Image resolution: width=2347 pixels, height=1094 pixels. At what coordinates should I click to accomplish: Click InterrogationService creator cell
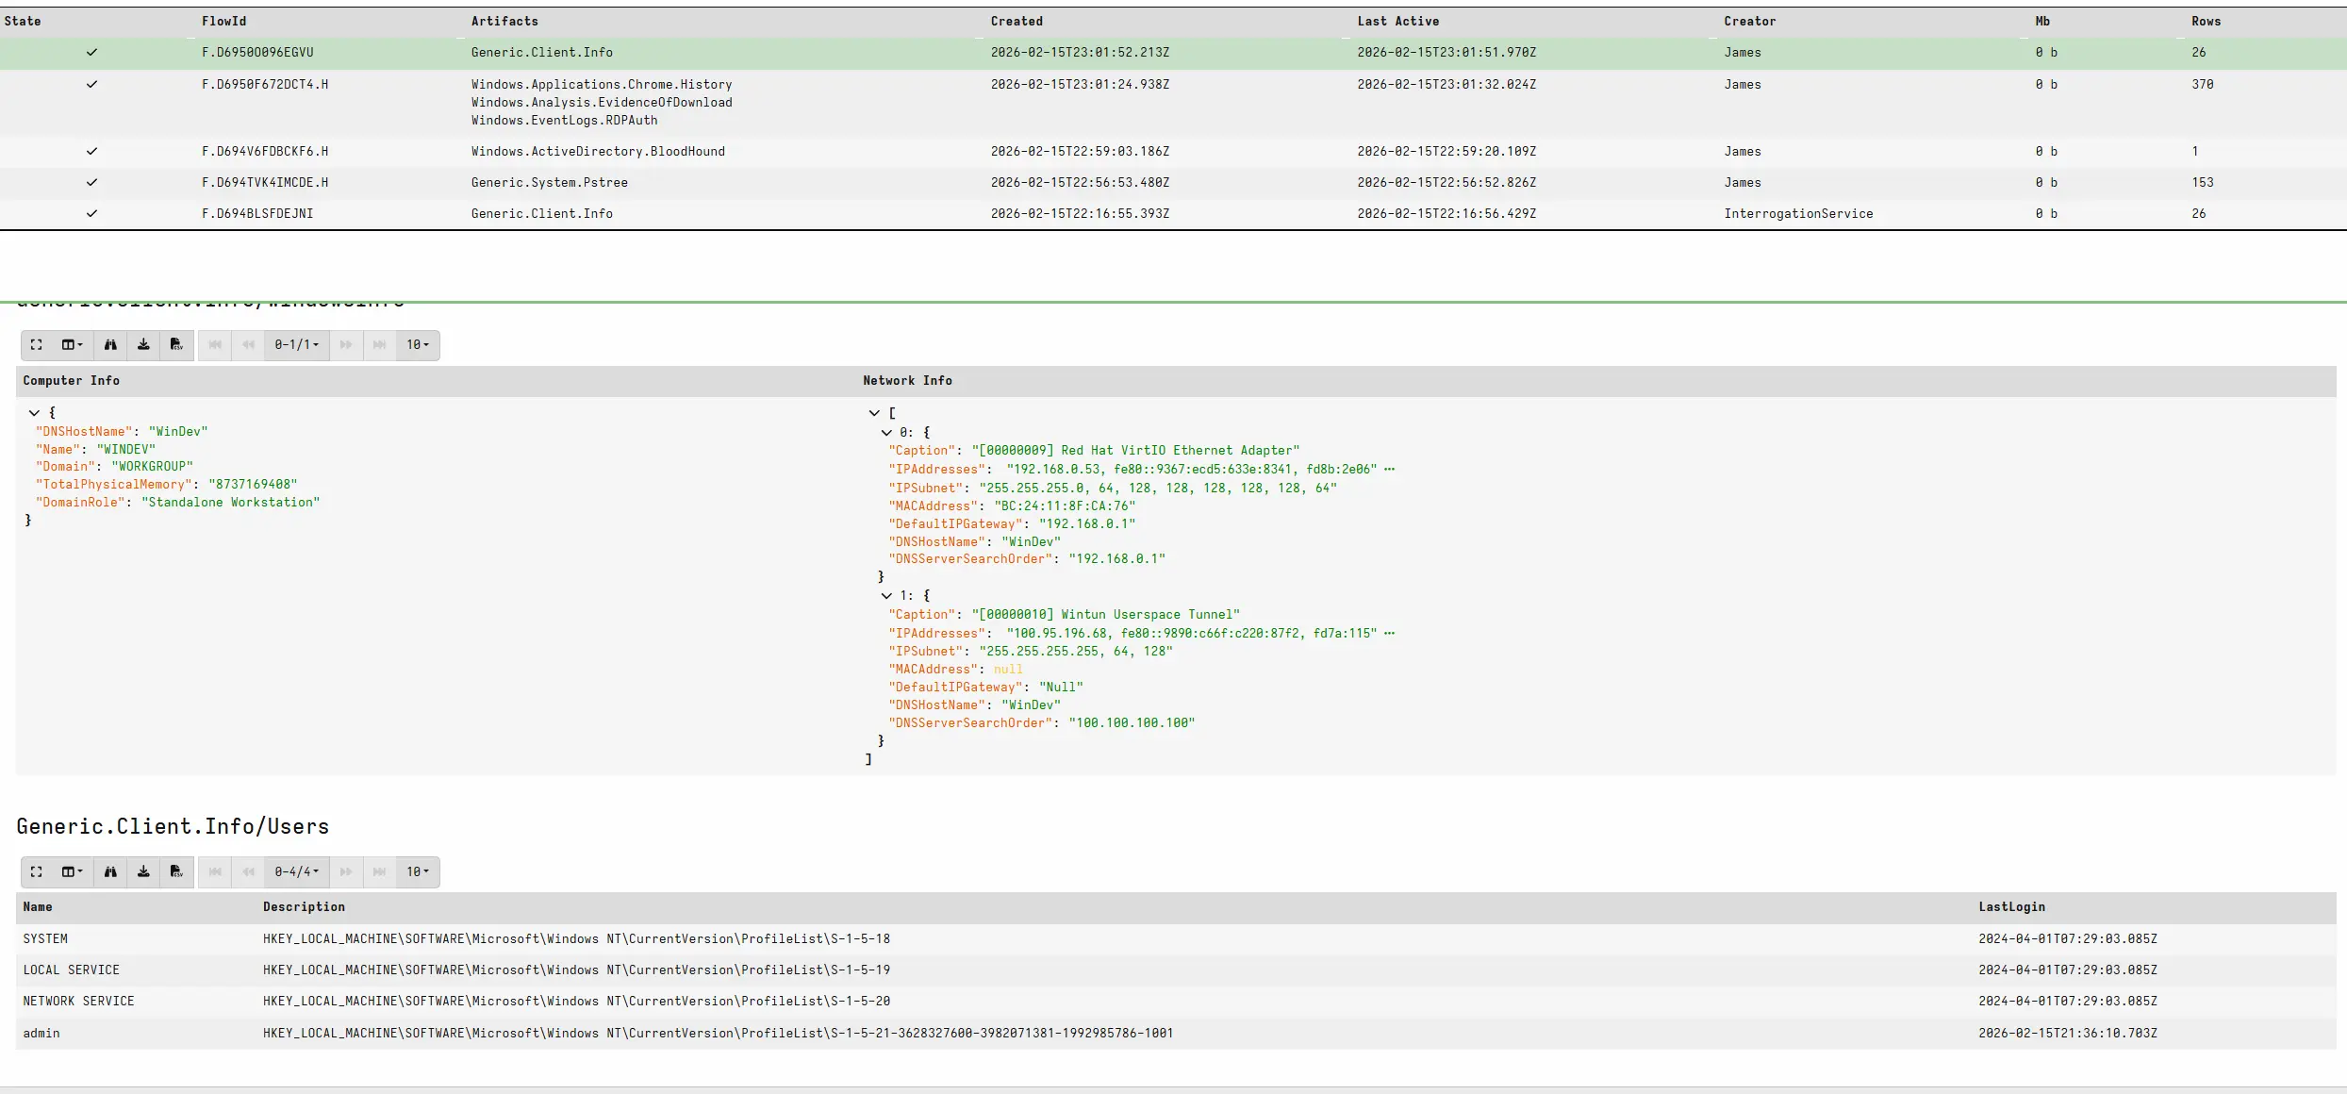1798,214
